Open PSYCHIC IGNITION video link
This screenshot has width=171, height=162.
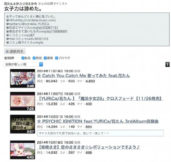98,121
